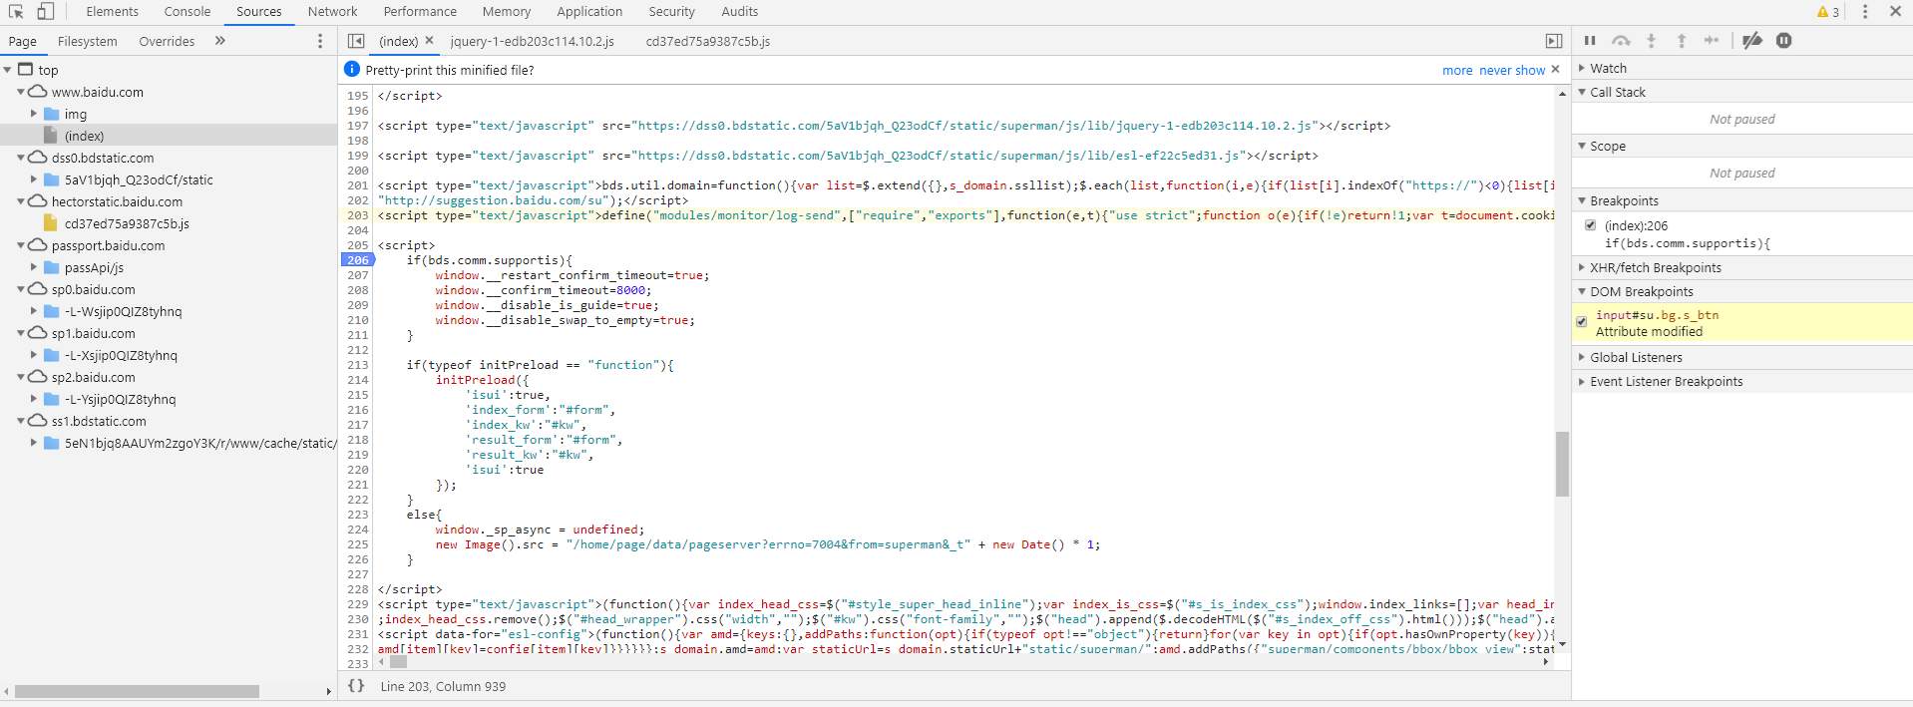1913x707 pixels.
Task: Deactivate all breakpoints icon
Action: (1752, 41)
